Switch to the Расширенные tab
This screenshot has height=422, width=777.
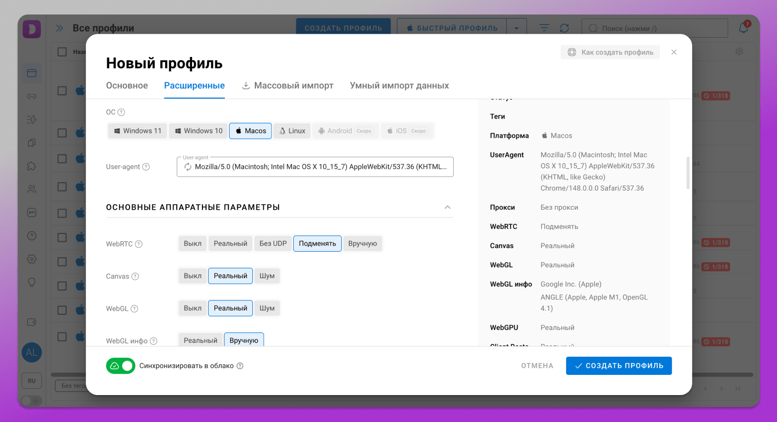coord(194,86)
